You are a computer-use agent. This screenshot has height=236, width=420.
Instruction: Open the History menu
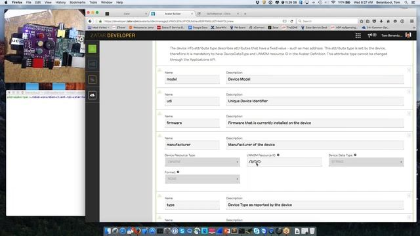pos(60,3)
